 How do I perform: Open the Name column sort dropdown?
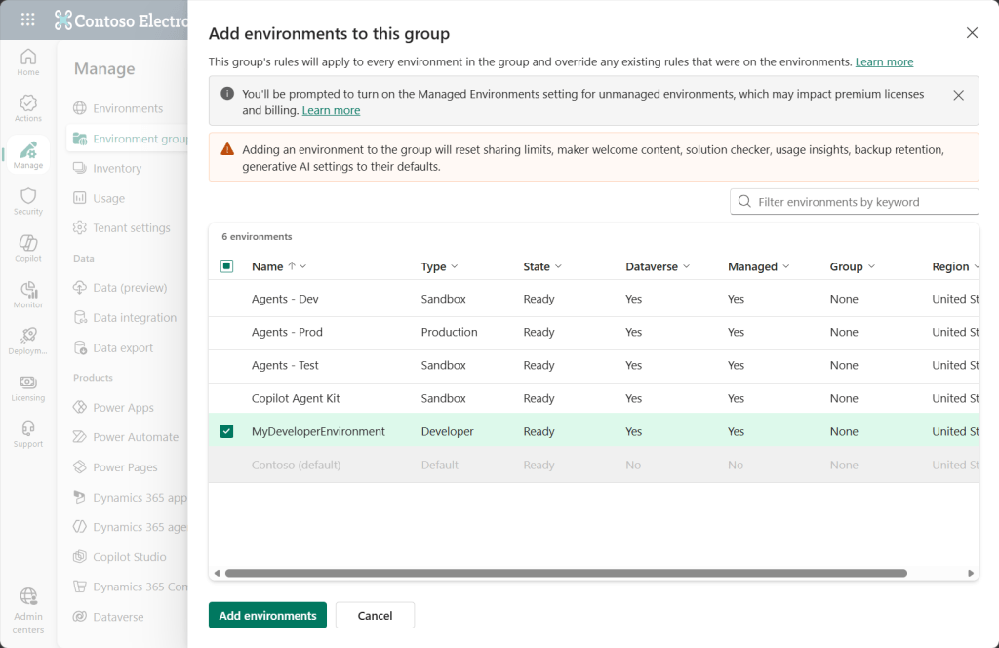(303, 266)
